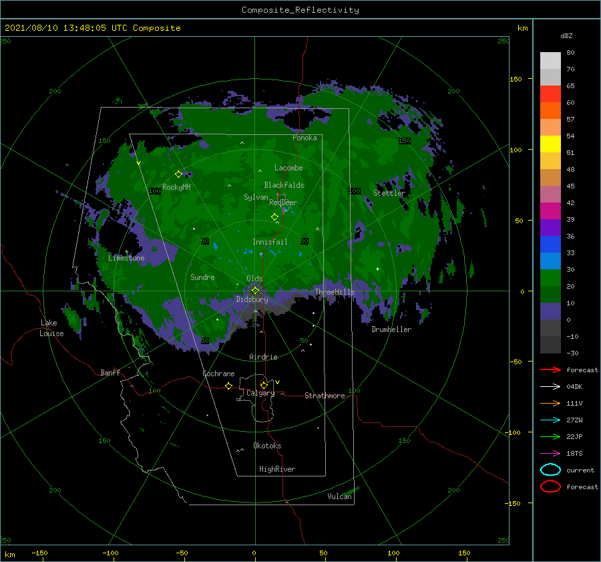Click the km unit label at top right

(x=522, y=28)
